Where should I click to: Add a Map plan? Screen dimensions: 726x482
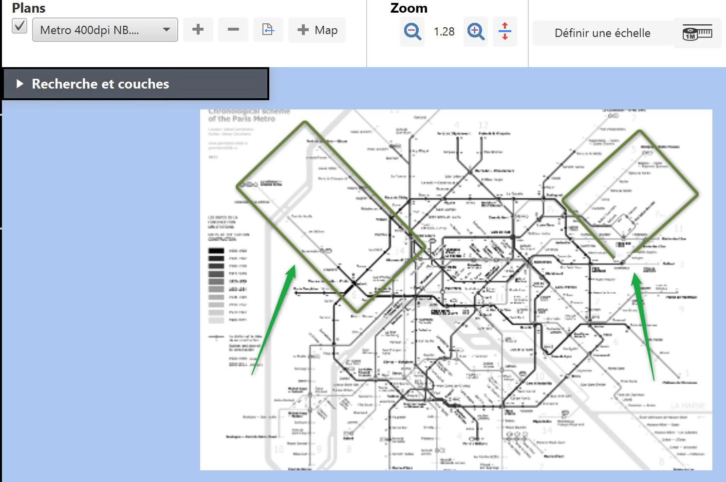[317, 30]
